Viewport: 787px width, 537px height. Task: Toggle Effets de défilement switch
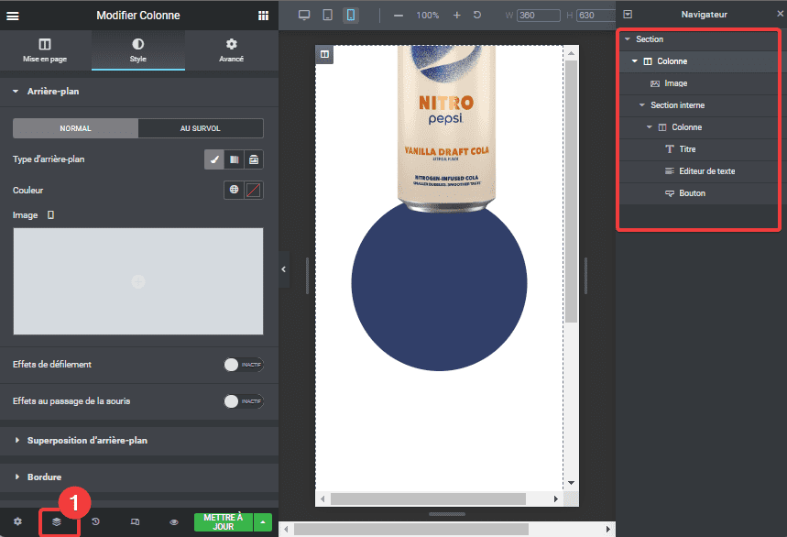244,365
